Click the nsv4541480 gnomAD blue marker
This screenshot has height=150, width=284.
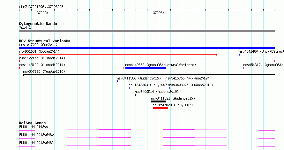(239, 55)
